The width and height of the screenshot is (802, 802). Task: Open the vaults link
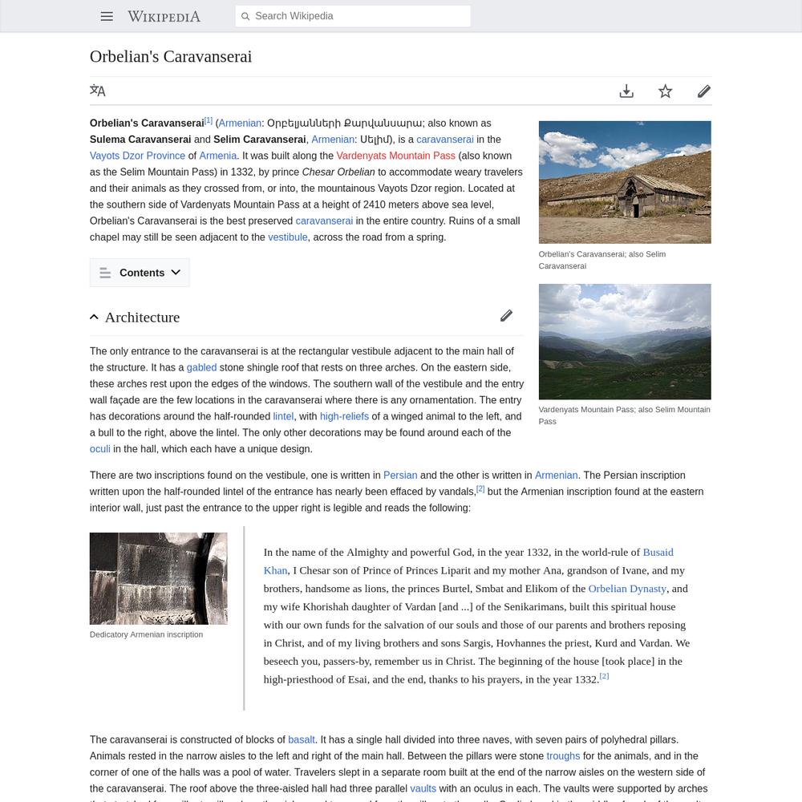click(423, 788)
